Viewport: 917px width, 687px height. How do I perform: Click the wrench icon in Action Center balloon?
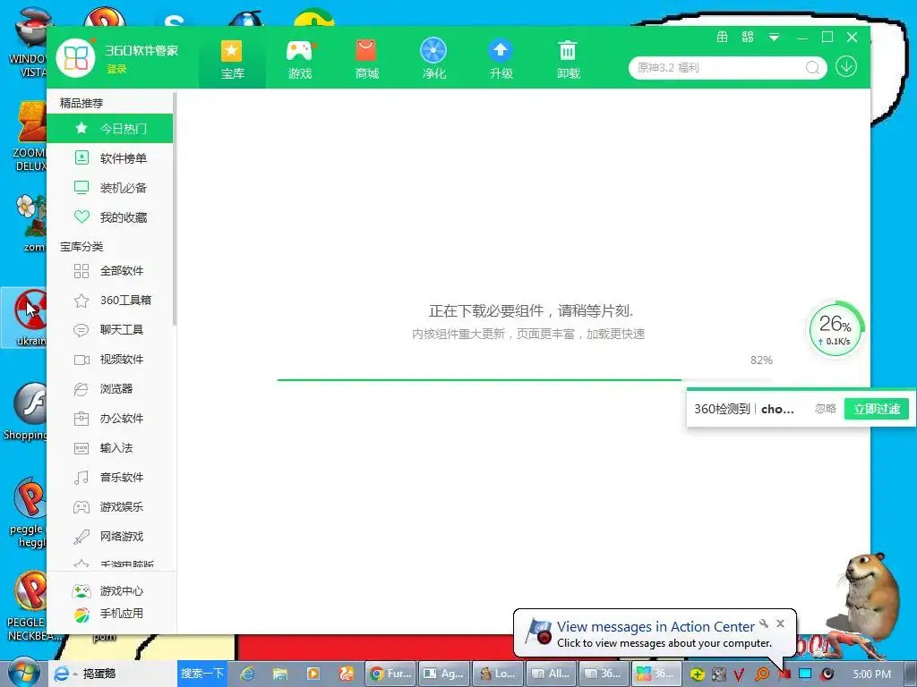pos(764,623)
